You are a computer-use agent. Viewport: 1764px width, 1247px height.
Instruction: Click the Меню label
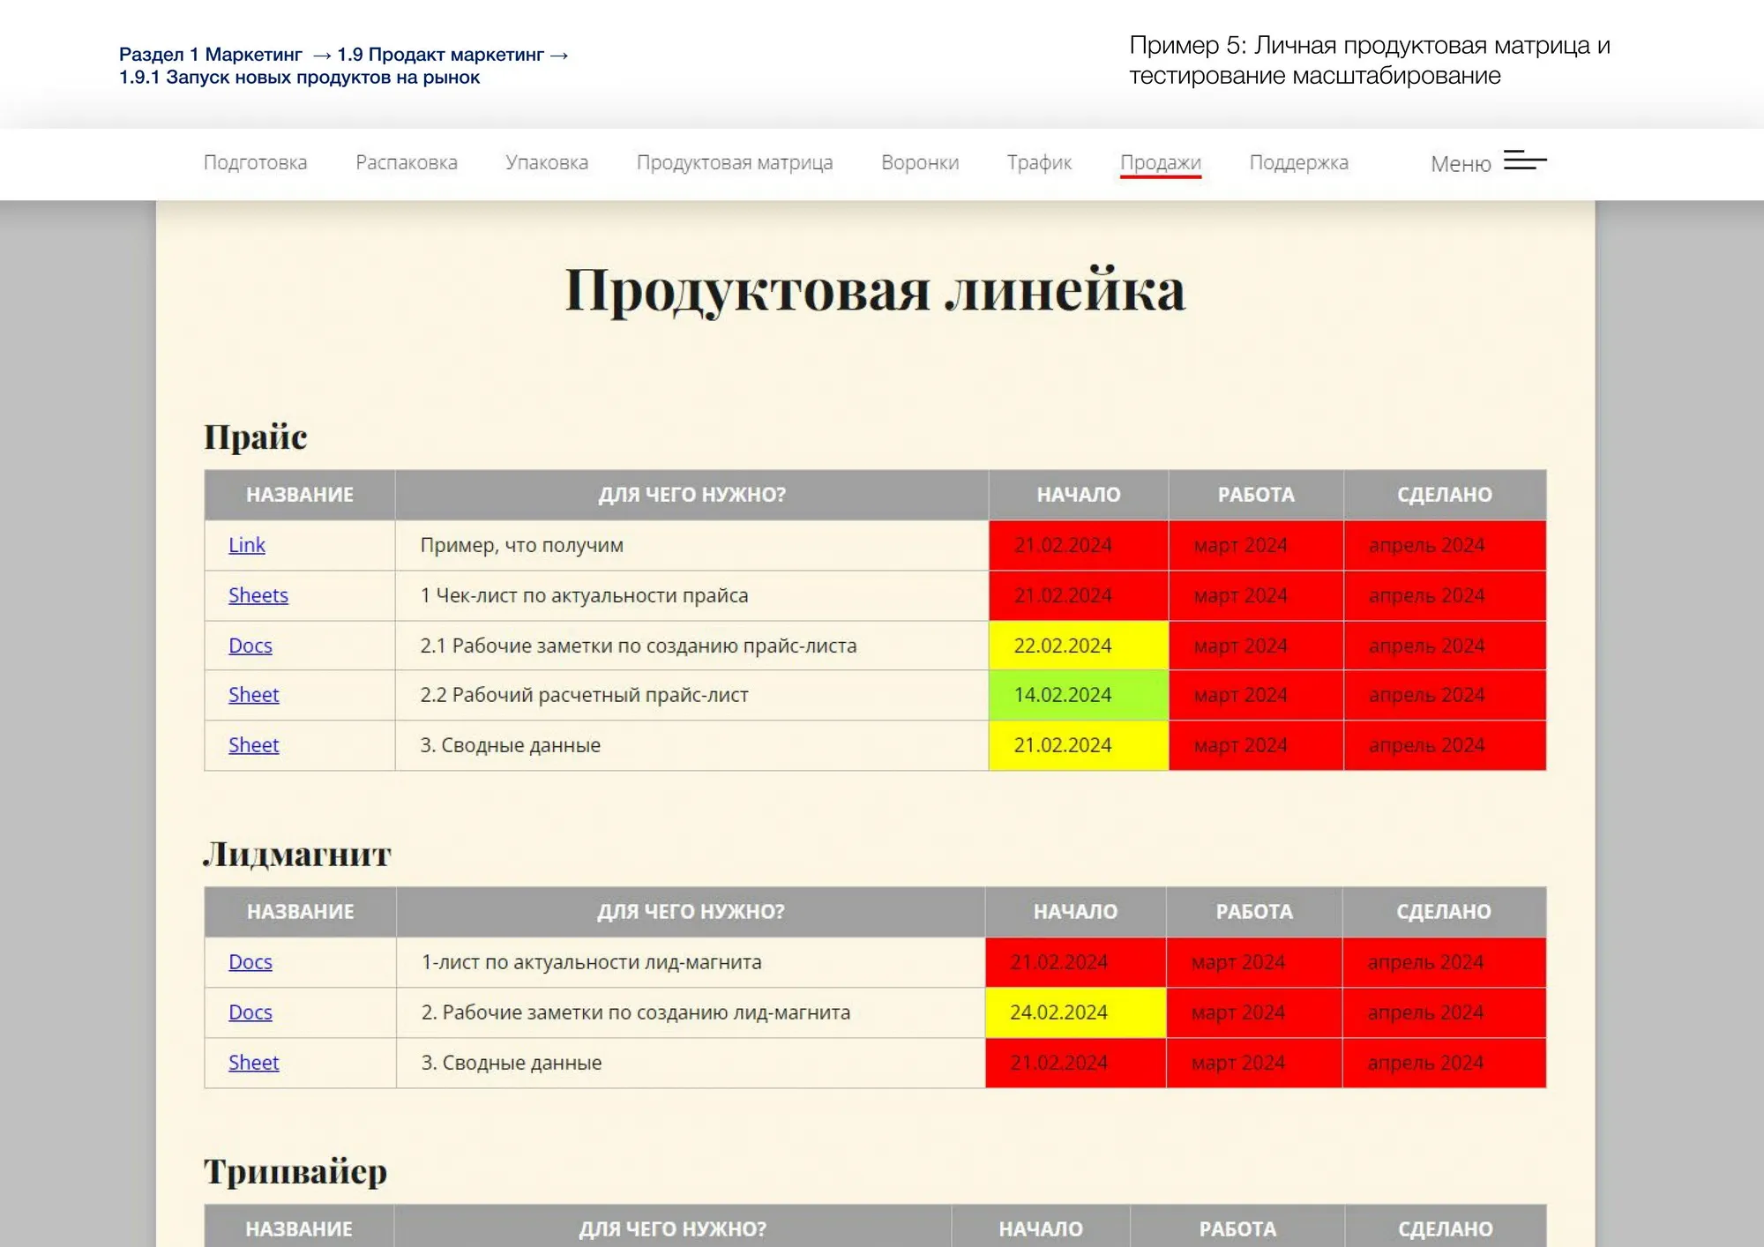pyautogui.click(x=1461, y=164)
